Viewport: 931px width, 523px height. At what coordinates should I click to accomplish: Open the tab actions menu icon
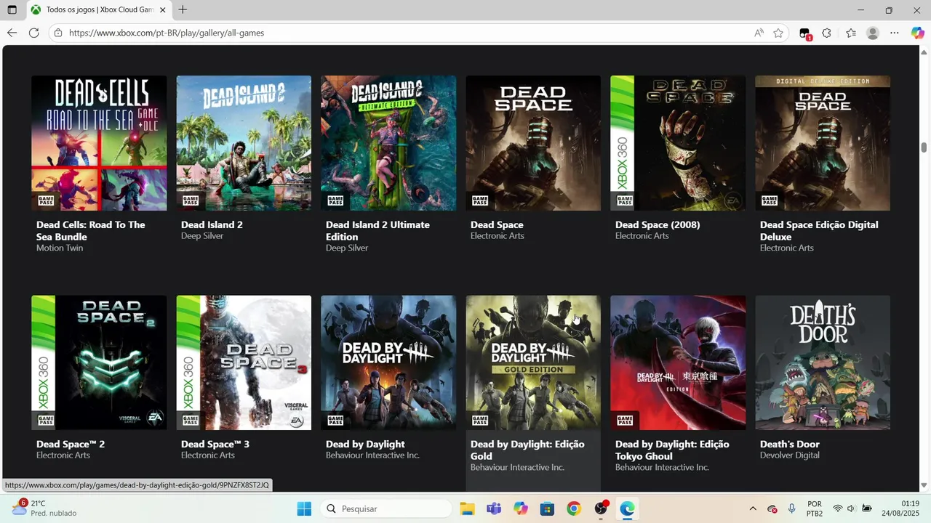12,10
